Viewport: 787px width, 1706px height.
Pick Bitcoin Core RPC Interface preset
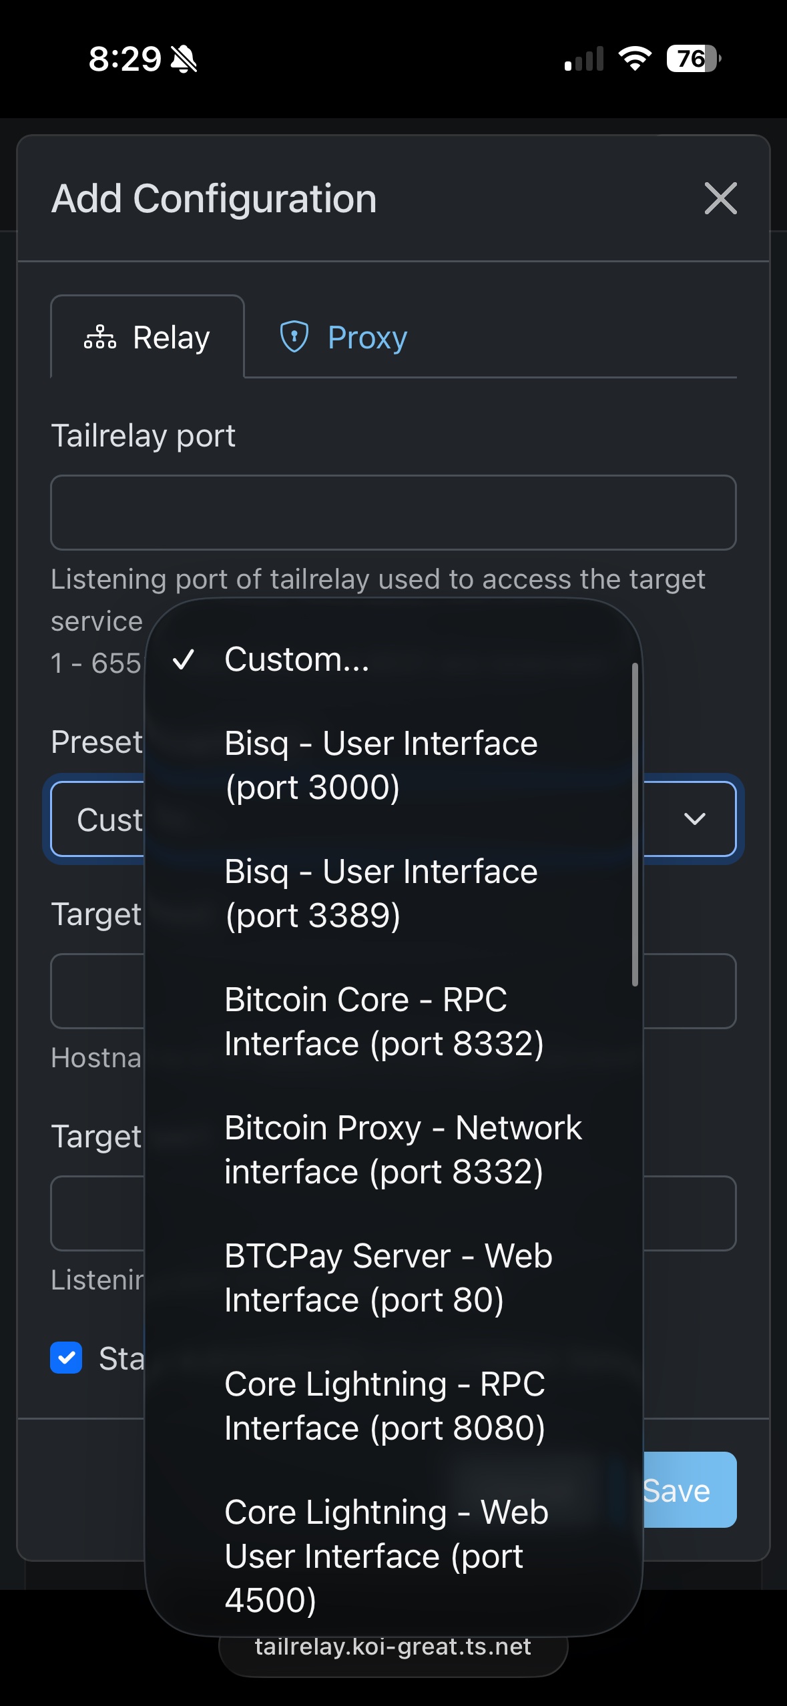point(384,1021)
